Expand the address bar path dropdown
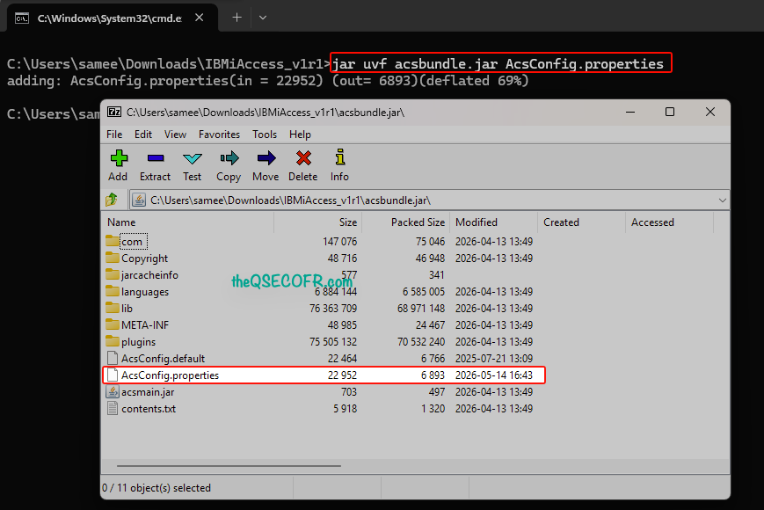 click(x=722, y=200)
